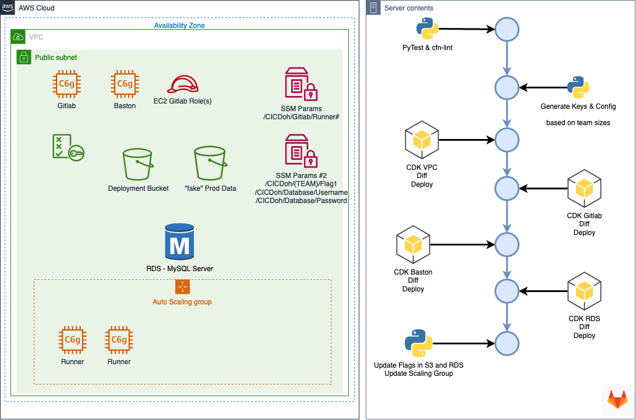Click the "Diff" text under CDK RDS

(x=585, y=327)
